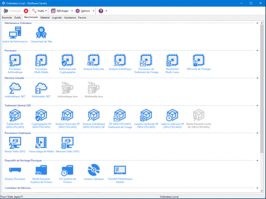The height and width of the screenshot is (199, 266).
Task: Collapse the Processeurs Graphiques section
Action: coord(257,133)
